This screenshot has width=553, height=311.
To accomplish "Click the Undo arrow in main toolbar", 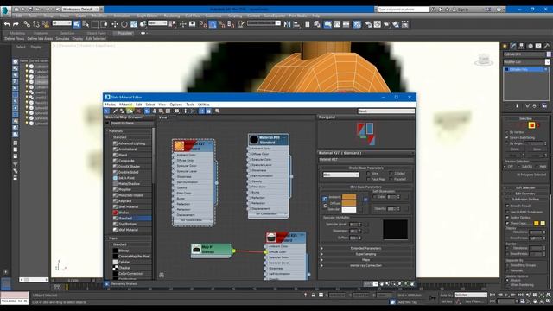I will pos(7,24).
